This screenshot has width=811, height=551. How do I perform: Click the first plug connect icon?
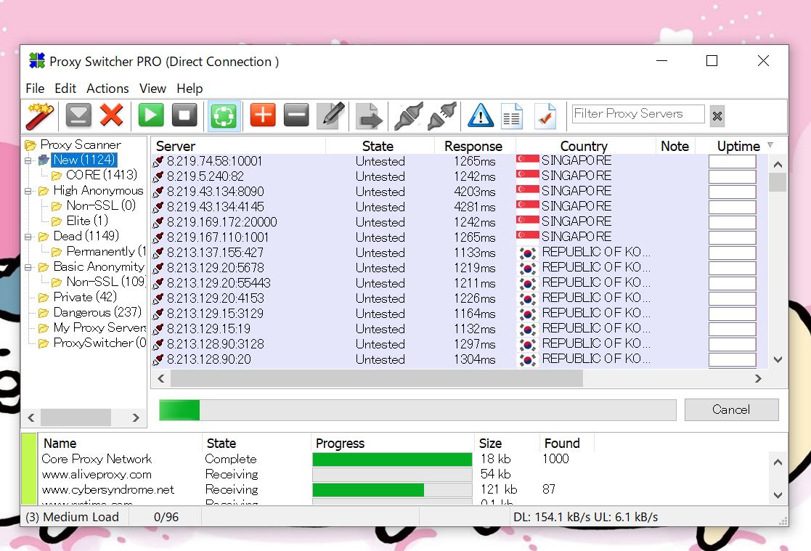click(409, 116)
